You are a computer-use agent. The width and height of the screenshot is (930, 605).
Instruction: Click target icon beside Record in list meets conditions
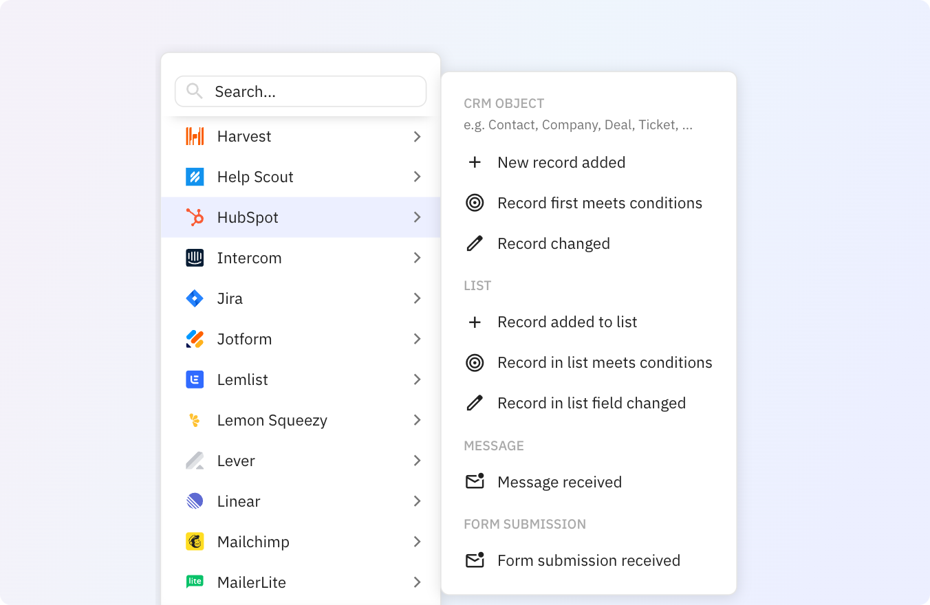(475, 362)
